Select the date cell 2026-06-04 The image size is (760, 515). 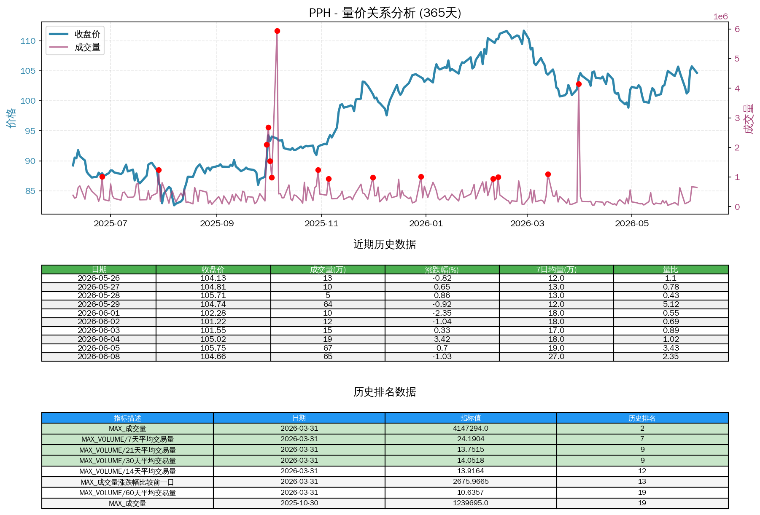pyautogui.click(x=99, y=339)
